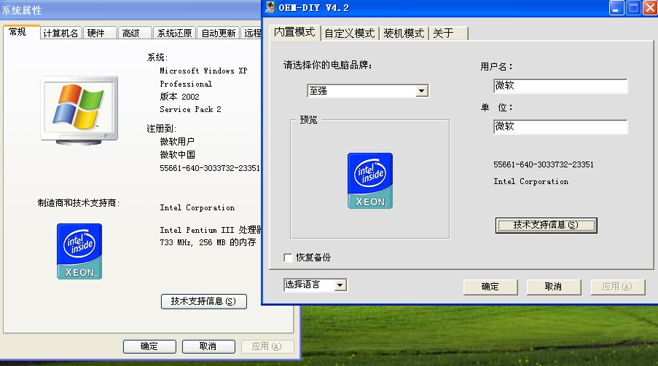Click '733 MHz, 256 MB' memory text

[208, 242]
